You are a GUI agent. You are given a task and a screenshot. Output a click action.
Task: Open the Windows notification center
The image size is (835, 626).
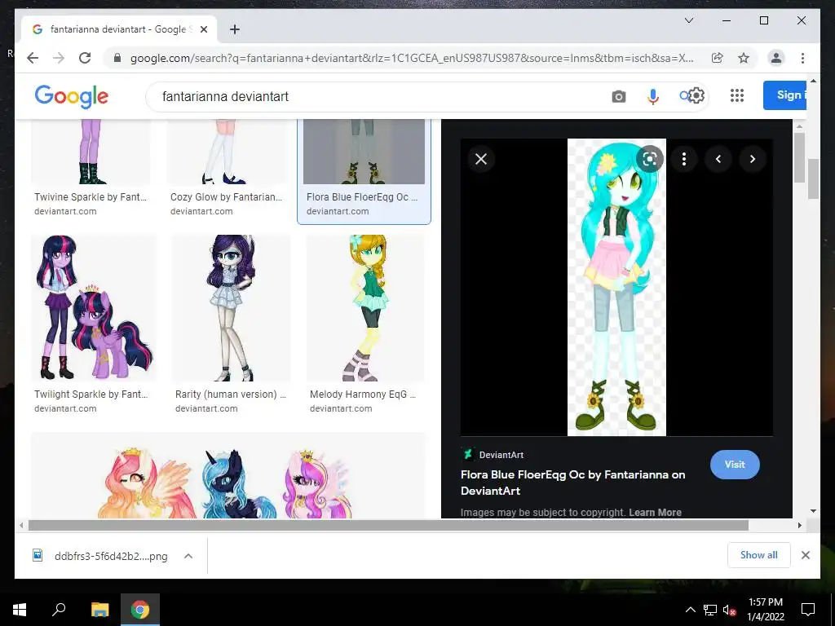pyautogui.click(x=808, y=610)
